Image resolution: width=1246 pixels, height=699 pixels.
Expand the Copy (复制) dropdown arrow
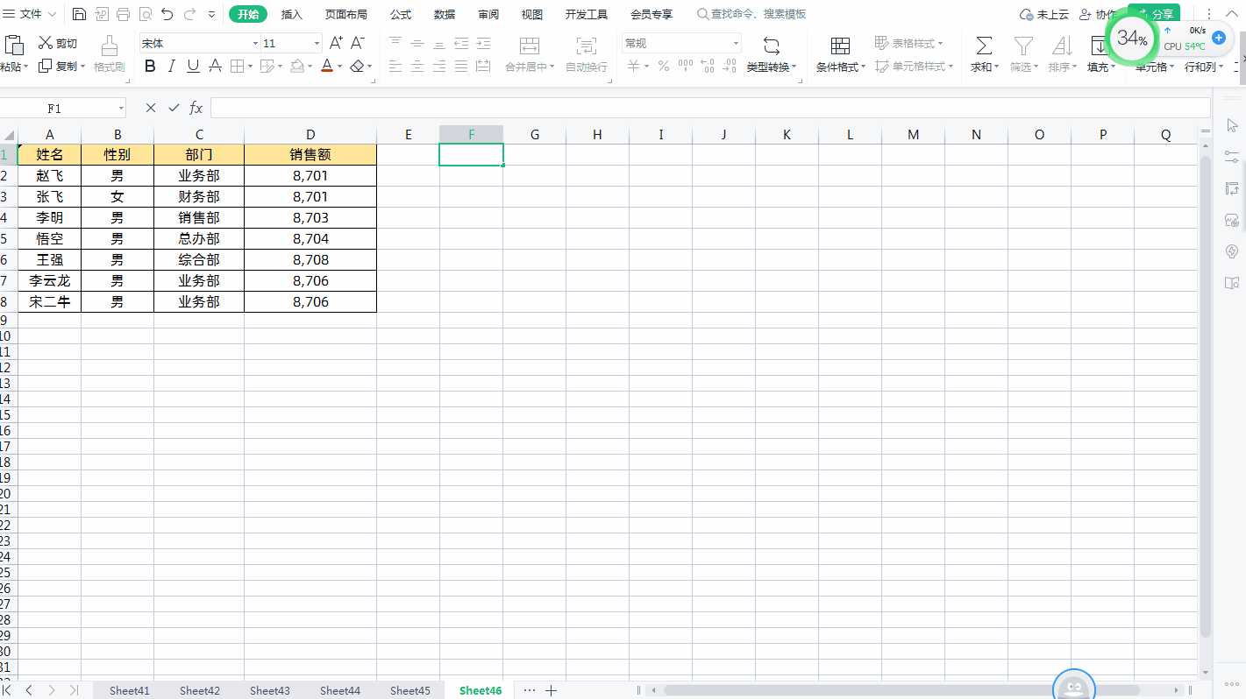click(x=82, y=67)
